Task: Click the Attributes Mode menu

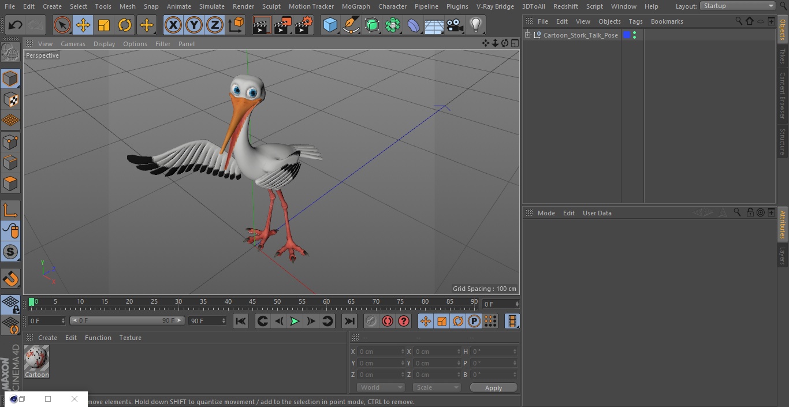Action: 546,213
